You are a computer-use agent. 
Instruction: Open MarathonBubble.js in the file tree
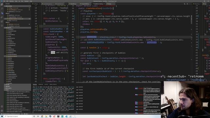click(x=17, y=54)
